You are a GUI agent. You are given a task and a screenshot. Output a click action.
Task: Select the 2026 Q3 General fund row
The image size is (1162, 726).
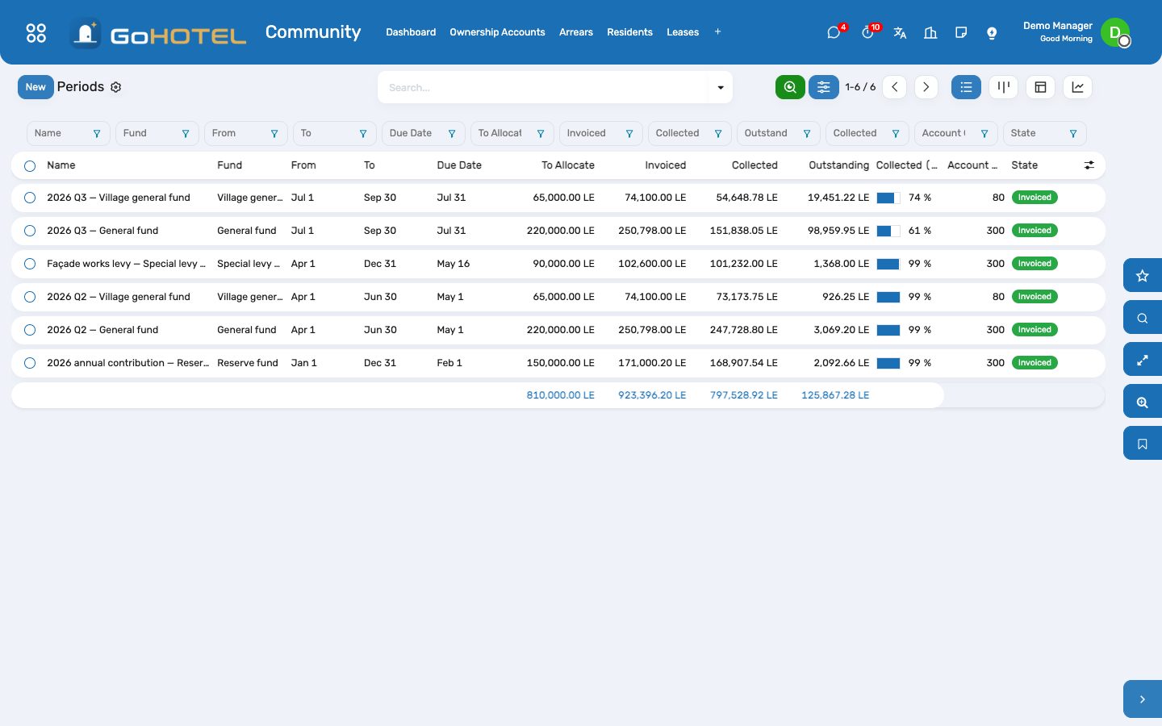30,231
